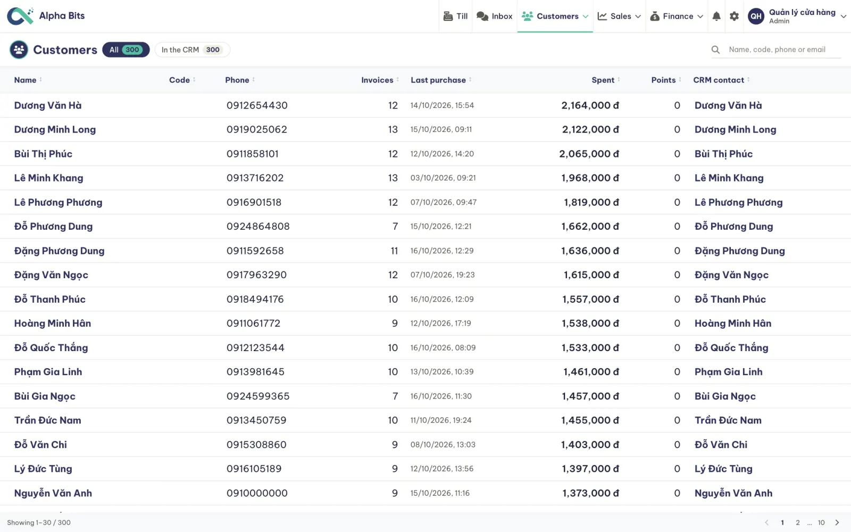Select the All 300 filter tab

(126, 49)
